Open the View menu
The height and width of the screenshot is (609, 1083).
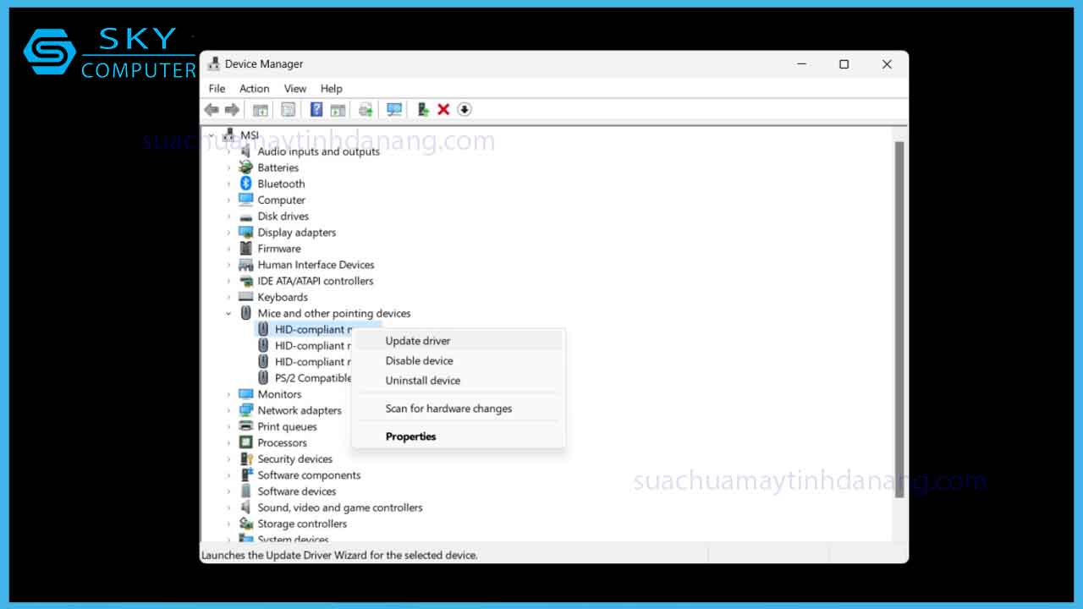coord(294,88)
